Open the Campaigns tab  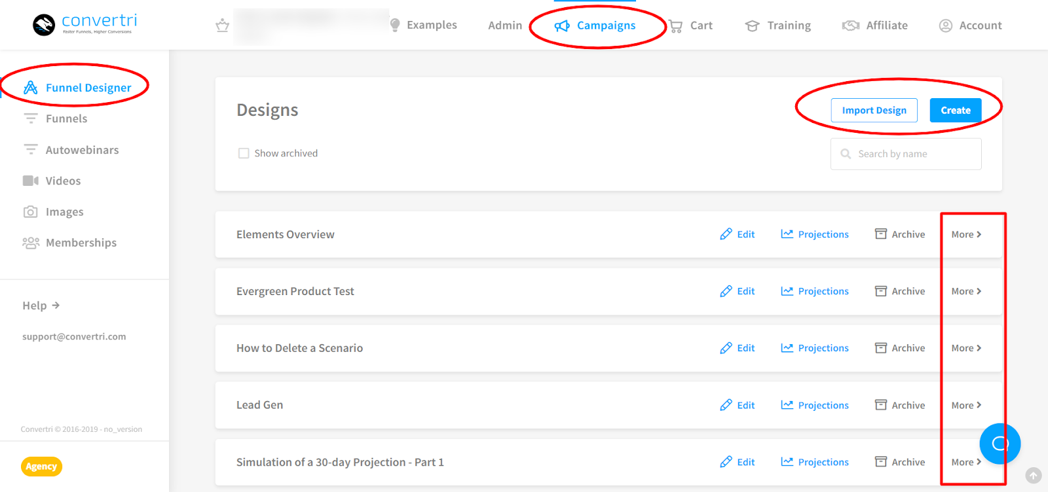click(x=595, y=26)
